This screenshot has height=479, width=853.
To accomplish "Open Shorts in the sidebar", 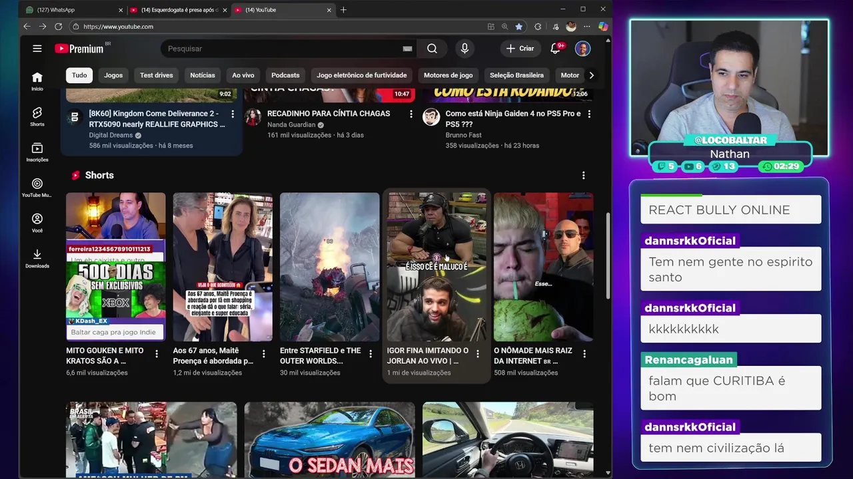I will click(37, 116).
